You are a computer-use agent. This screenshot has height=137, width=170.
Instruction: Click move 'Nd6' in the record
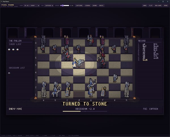155,48
